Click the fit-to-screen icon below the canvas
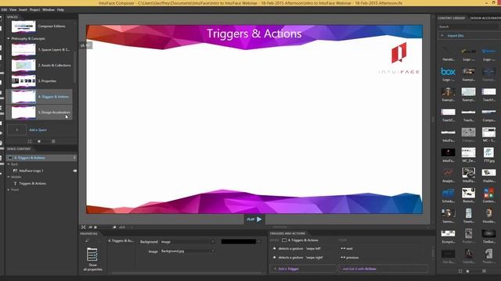Screen dimensions: 501x281 pyautogui.click(x=84, y=227)
